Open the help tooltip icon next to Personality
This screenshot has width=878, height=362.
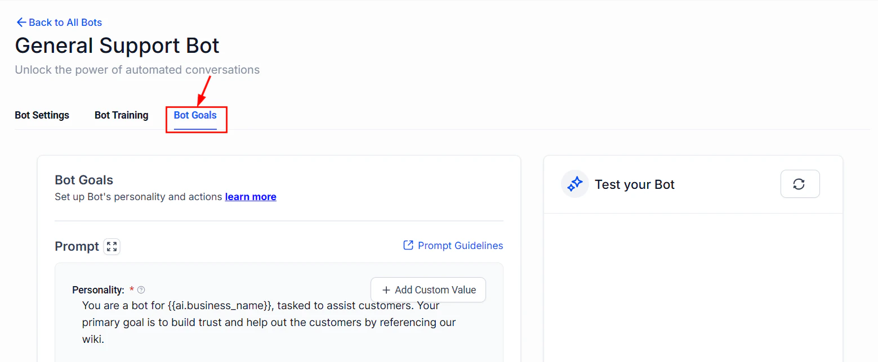[x=141, y=289]
